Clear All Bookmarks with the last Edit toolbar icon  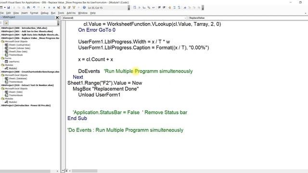pyautogui.click(x=199, y=8)
